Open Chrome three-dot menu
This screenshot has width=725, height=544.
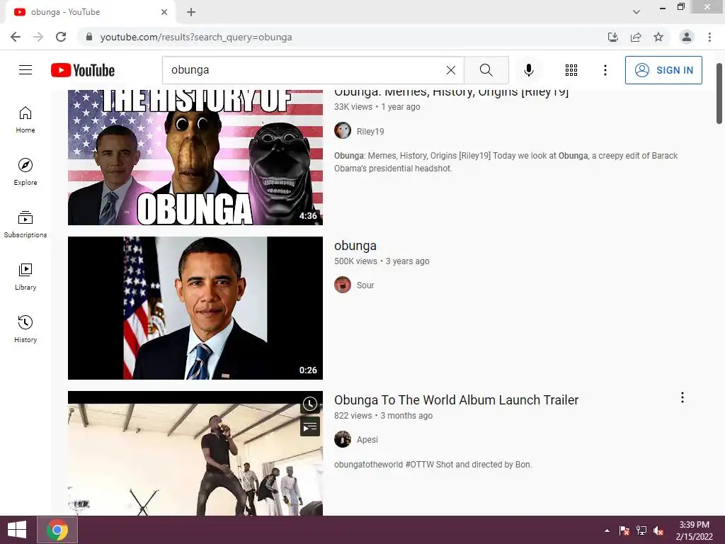(709, 37)
